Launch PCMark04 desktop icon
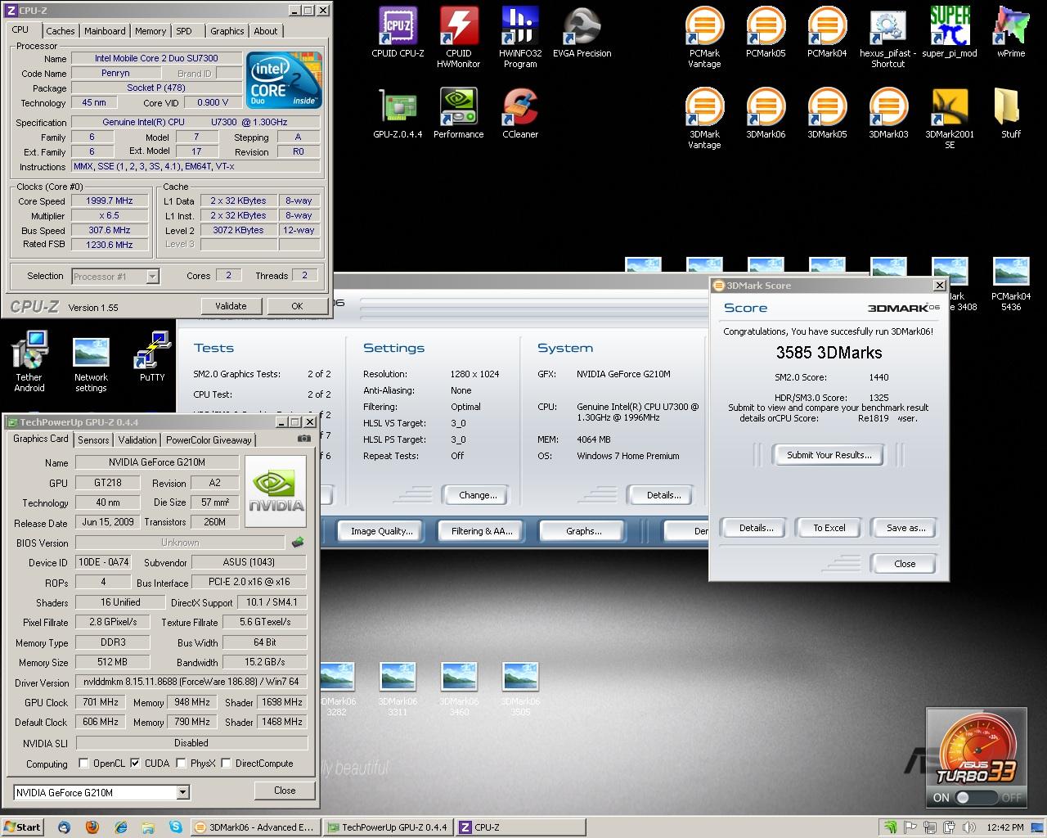The image size is (1047, 838). click(827, 33)
